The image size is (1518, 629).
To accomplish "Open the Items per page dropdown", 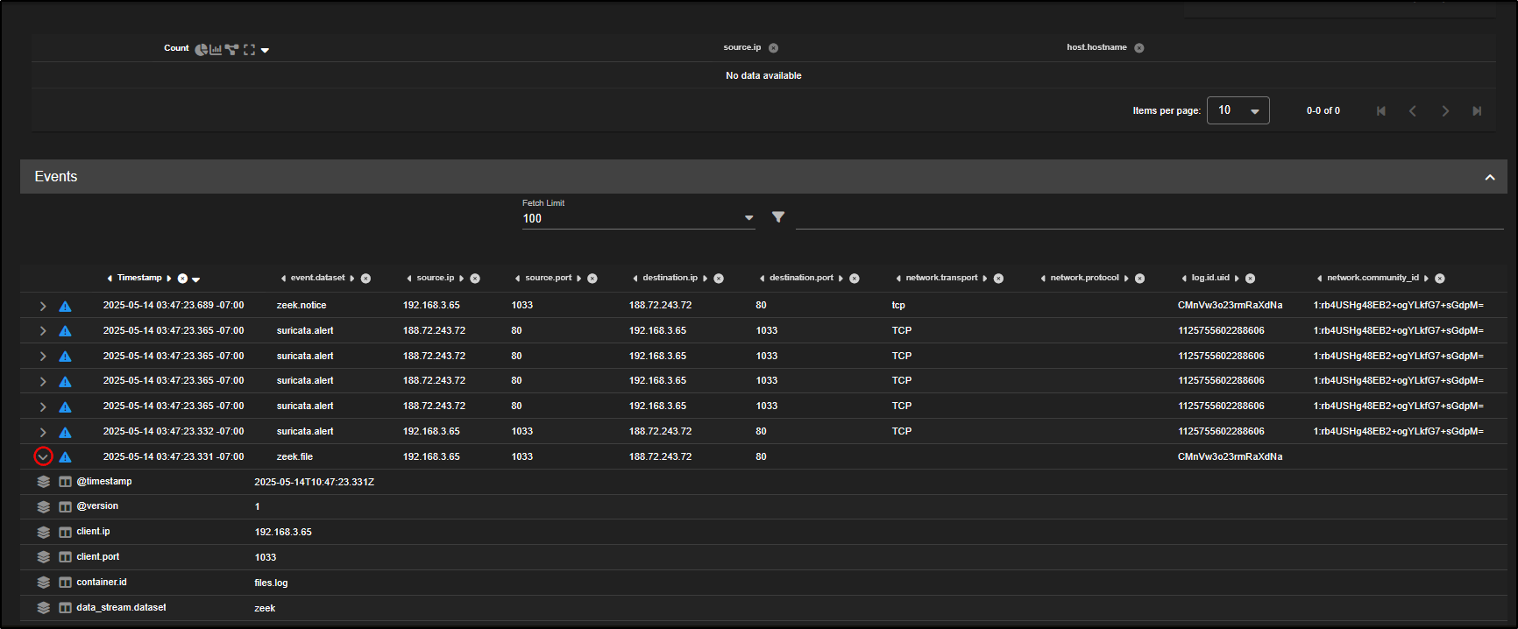I will pos(1238,110).
